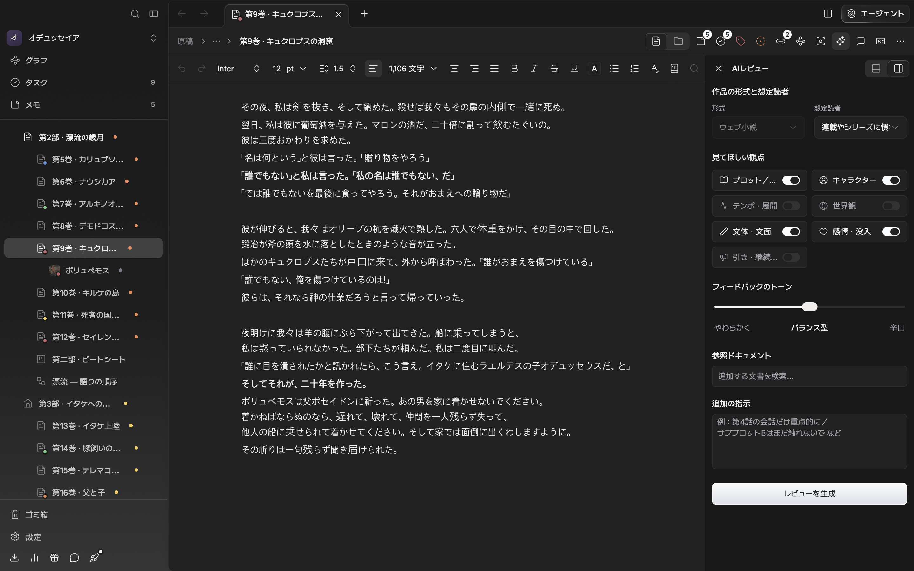Insert a bulleted list

coord(614,68)
